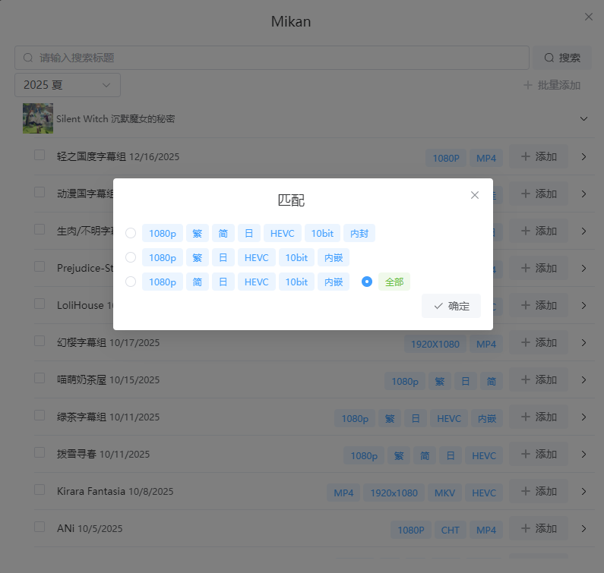Add the 生肉/不明字幕 subscription
The height and width of the screenshot is (573, 604).
tap(539, 231)
